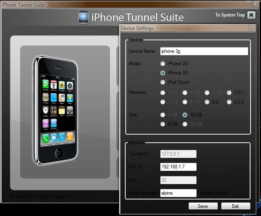
Task: Close the Device Settings dialog
Action: [x=252, y=27]
